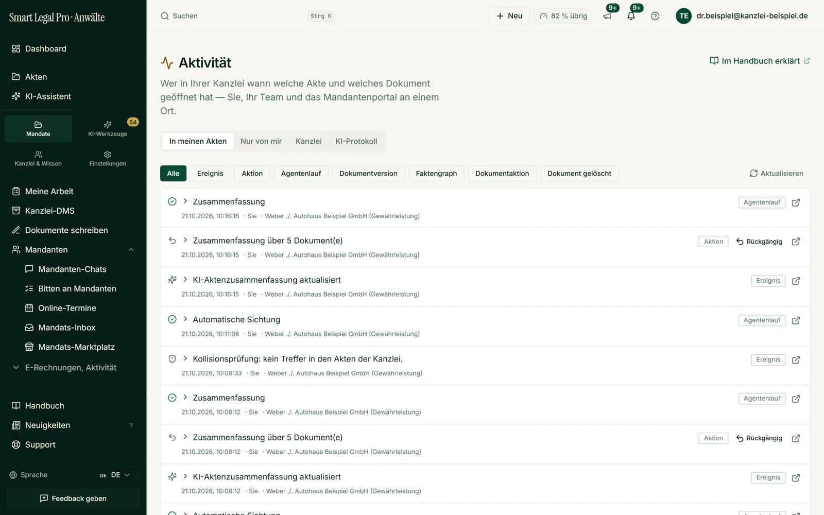Click Aktualisieren to refresh the list
Viewport: 824px width, 515px height.
coord(776,174)
